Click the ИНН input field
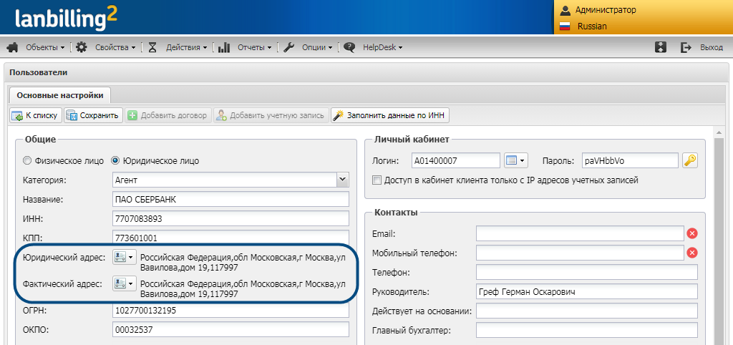The image size is (733, 345). pyautogui.click(x=231, y=218)
